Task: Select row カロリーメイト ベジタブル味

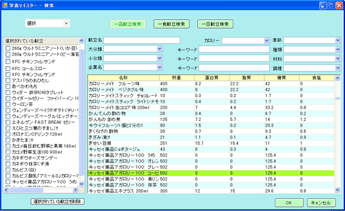Action: tap(211, 89)
